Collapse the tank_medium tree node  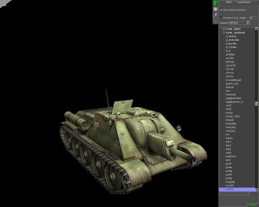pyautogui.click(x=224, y=33)
